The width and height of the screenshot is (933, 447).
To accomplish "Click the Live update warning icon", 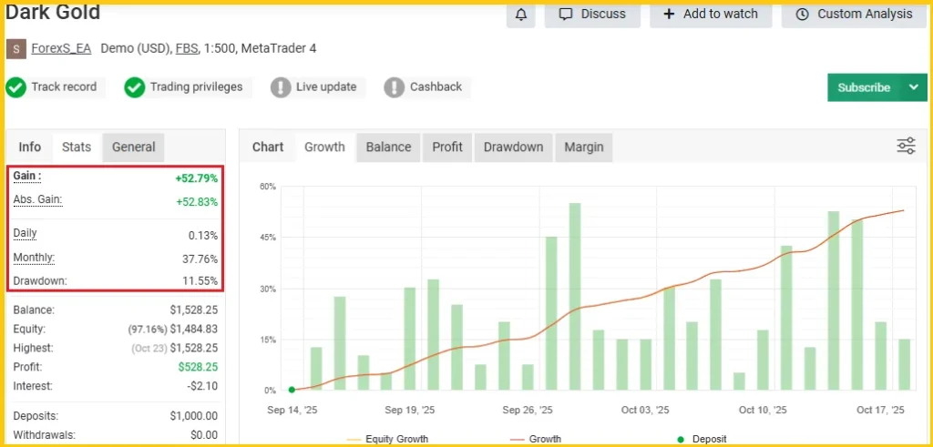I will (x=281, y=87).
